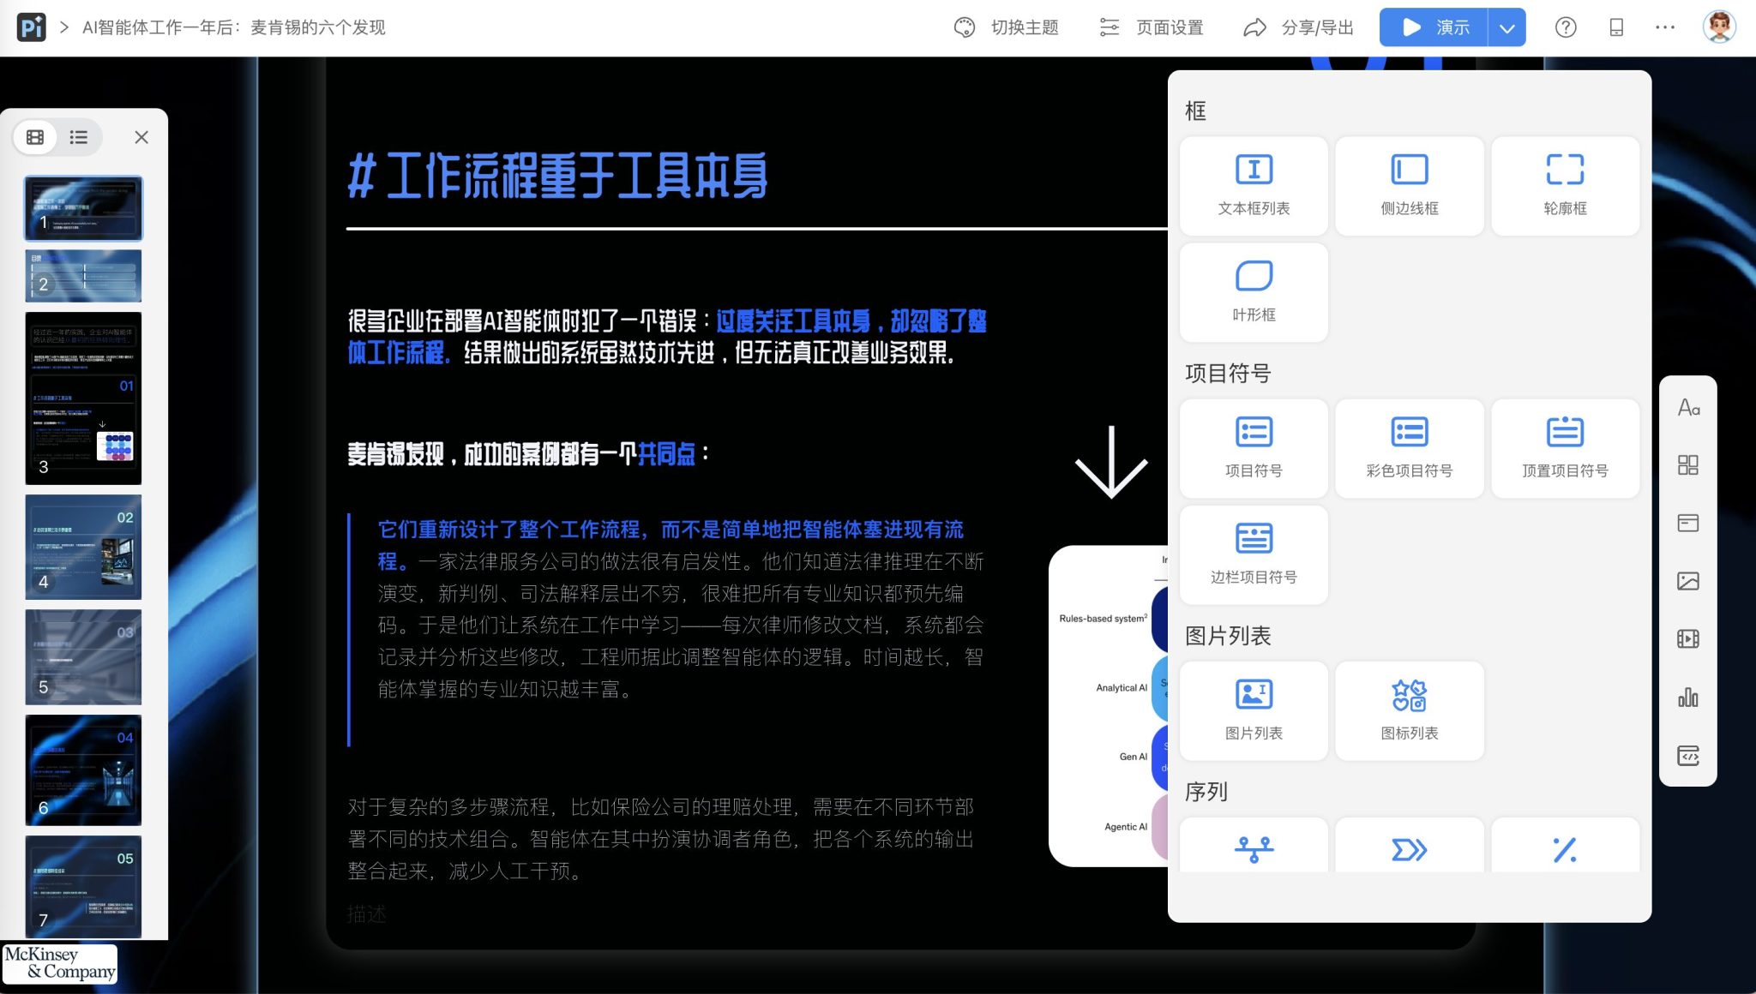Open the chart insert tool
The image size is (1756, 994).
[x=1687, y=697]
